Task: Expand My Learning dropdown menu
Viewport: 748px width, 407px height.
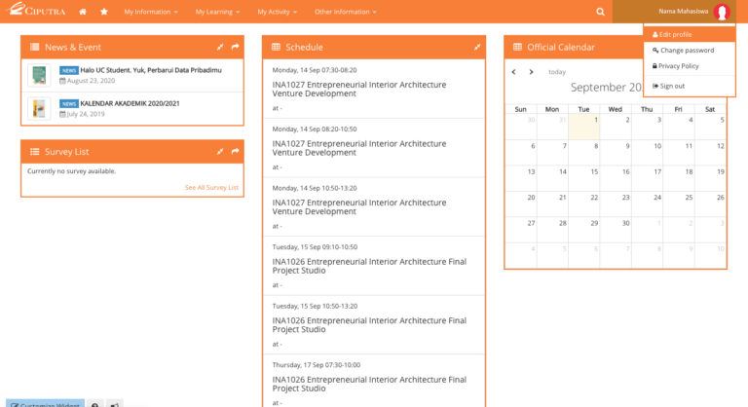Action: click(217, 12)
